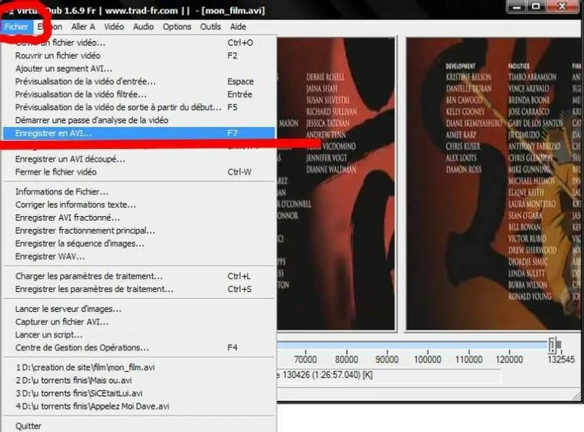This screenshot has width=584, height=432.
Task: Choose Rouvrir un fichier vidéo
Action: click(58, 55)
